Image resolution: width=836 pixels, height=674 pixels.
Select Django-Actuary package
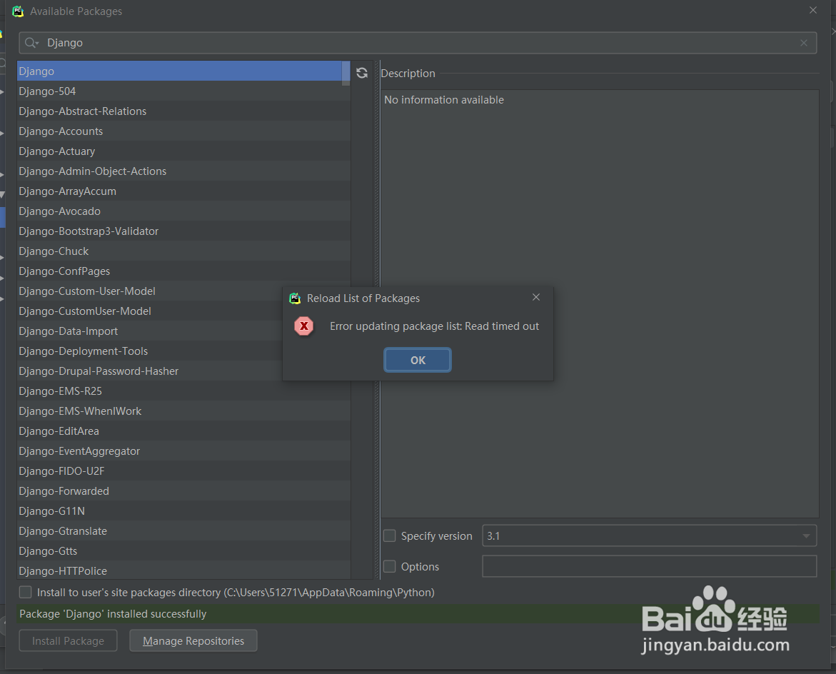(x=183, y=151)
